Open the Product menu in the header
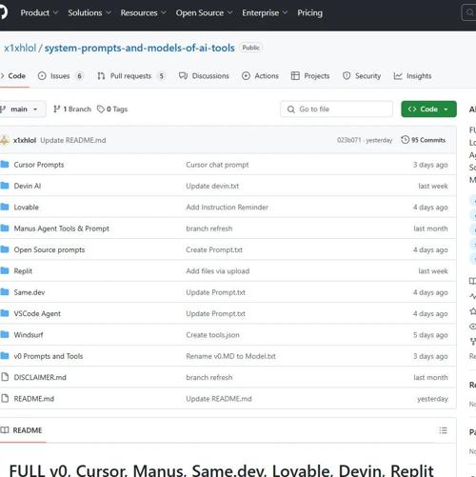This screenshot has width=476, height=477. [x=39, y=12]
